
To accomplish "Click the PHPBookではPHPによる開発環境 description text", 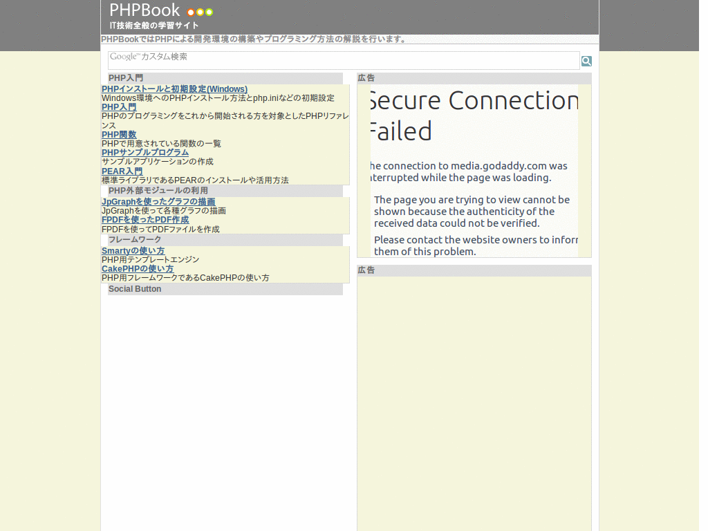I will click(253, 39).
